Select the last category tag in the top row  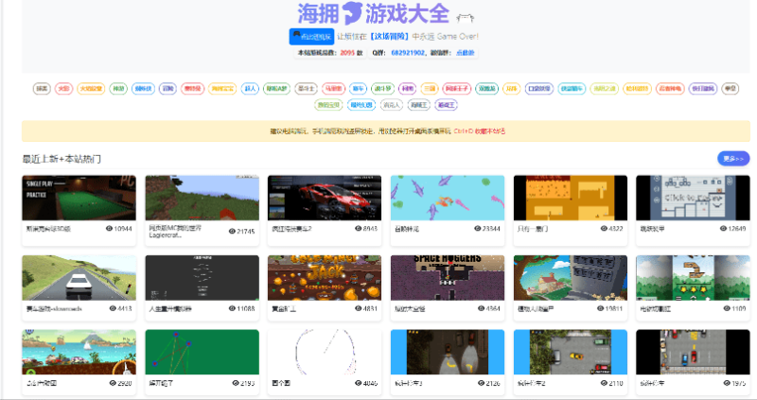[x=730, y=88]
